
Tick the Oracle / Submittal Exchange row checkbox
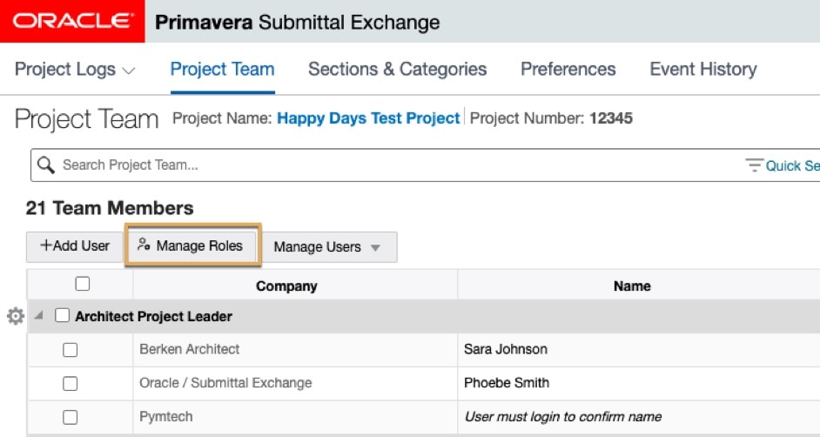click(x=71, y=383)
